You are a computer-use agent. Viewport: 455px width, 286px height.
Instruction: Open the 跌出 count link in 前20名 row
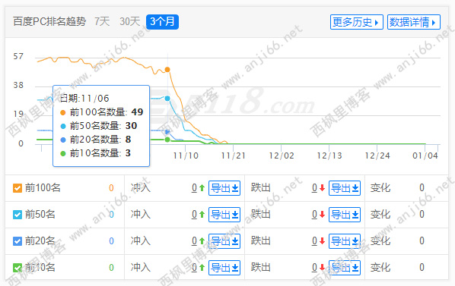[x=314, y=241]
